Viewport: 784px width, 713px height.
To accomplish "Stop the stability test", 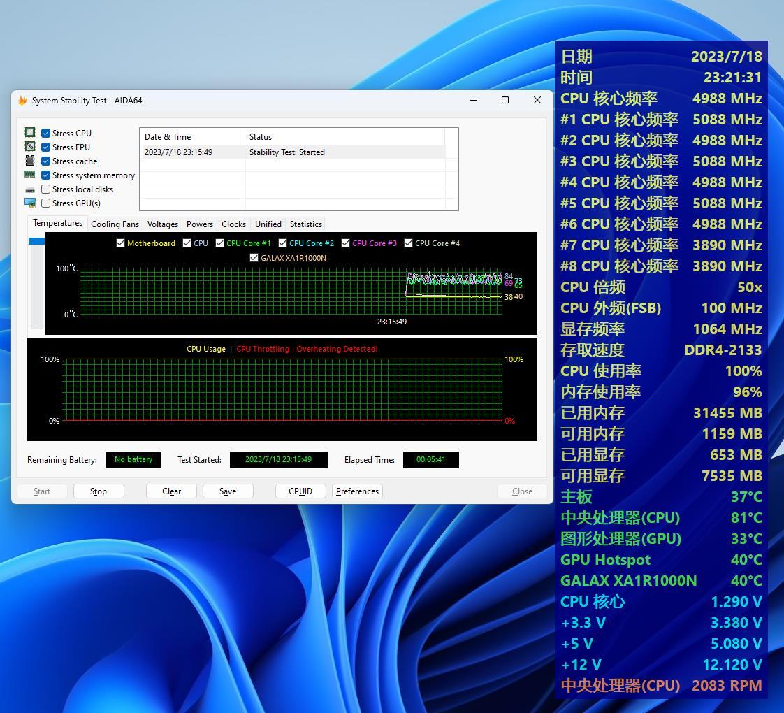I will pyautogui.click(x=99, y=491).
